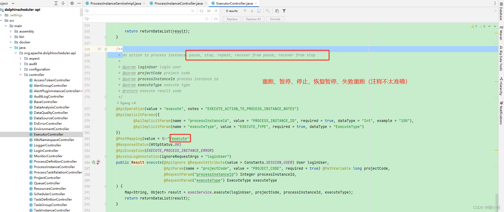Screen dimensions: 504x212
Task: Open replace history dropdown in replace field
Action: point(87,19)
